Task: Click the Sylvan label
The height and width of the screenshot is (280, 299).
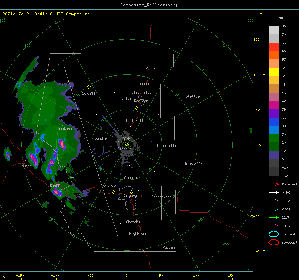Action: pyautogui.click(x=127, y=98)
